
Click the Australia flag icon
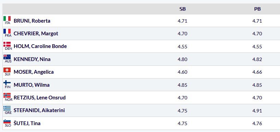click(7, 57)
